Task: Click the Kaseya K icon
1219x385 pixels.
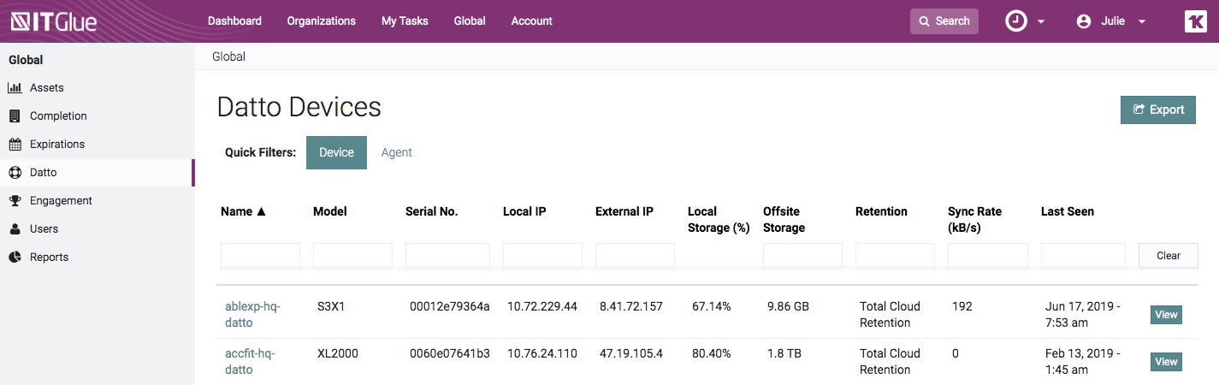Action: pyautogui.click(x=1195, y=21)
